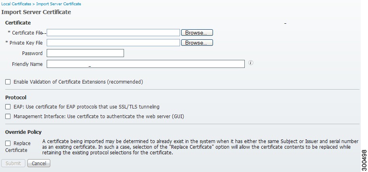Image resolution: width=368 pixels, height=172 pixels.
Task: Click the Friendly Name info icon
Action: tap(251, 63)
